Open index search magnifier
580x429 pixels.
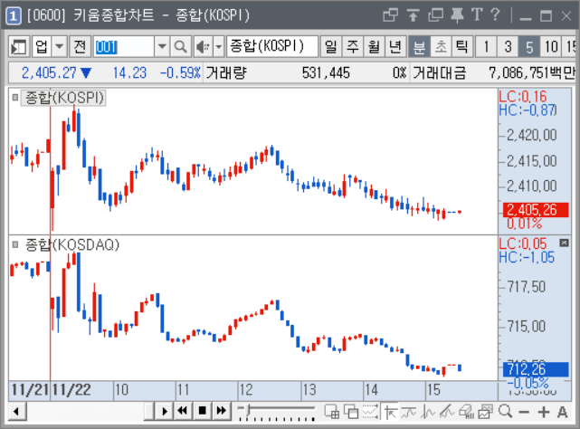click(x=180, y=47)
